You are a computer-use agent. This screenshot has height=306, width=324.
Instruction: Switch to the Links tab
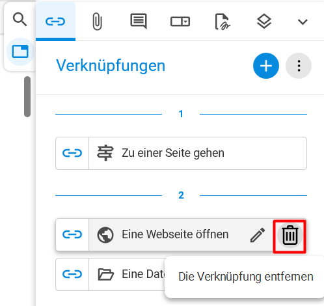pos(55,21)
